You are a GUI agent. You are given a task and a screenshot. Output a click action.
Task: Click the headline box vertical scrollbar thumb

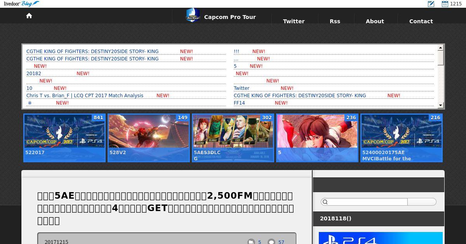coord(440,58)
